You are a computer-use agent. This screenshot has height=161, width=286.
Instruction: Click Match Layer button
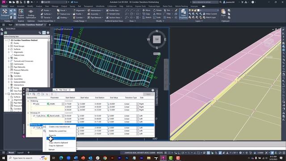pos(209,17)
